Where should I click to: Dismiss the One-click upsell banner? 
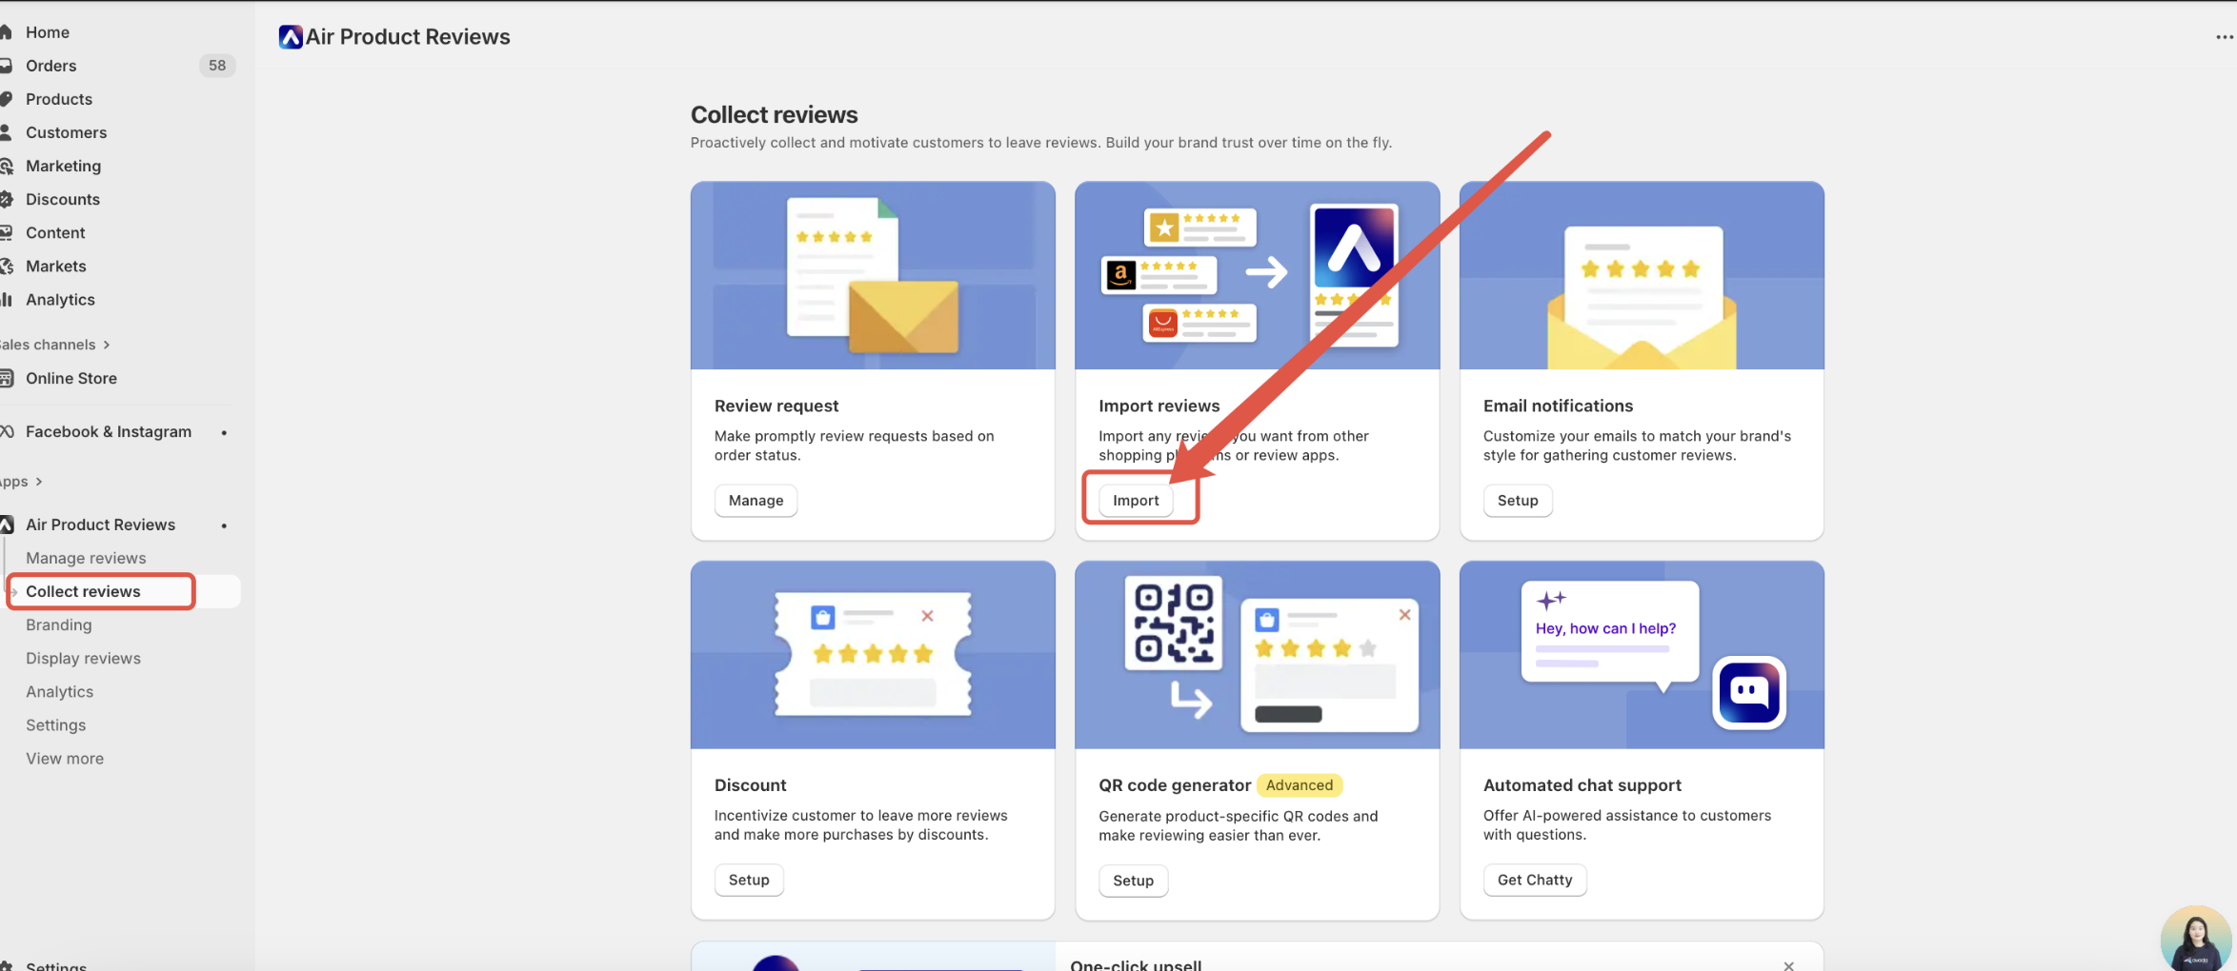coord(1788,964)
